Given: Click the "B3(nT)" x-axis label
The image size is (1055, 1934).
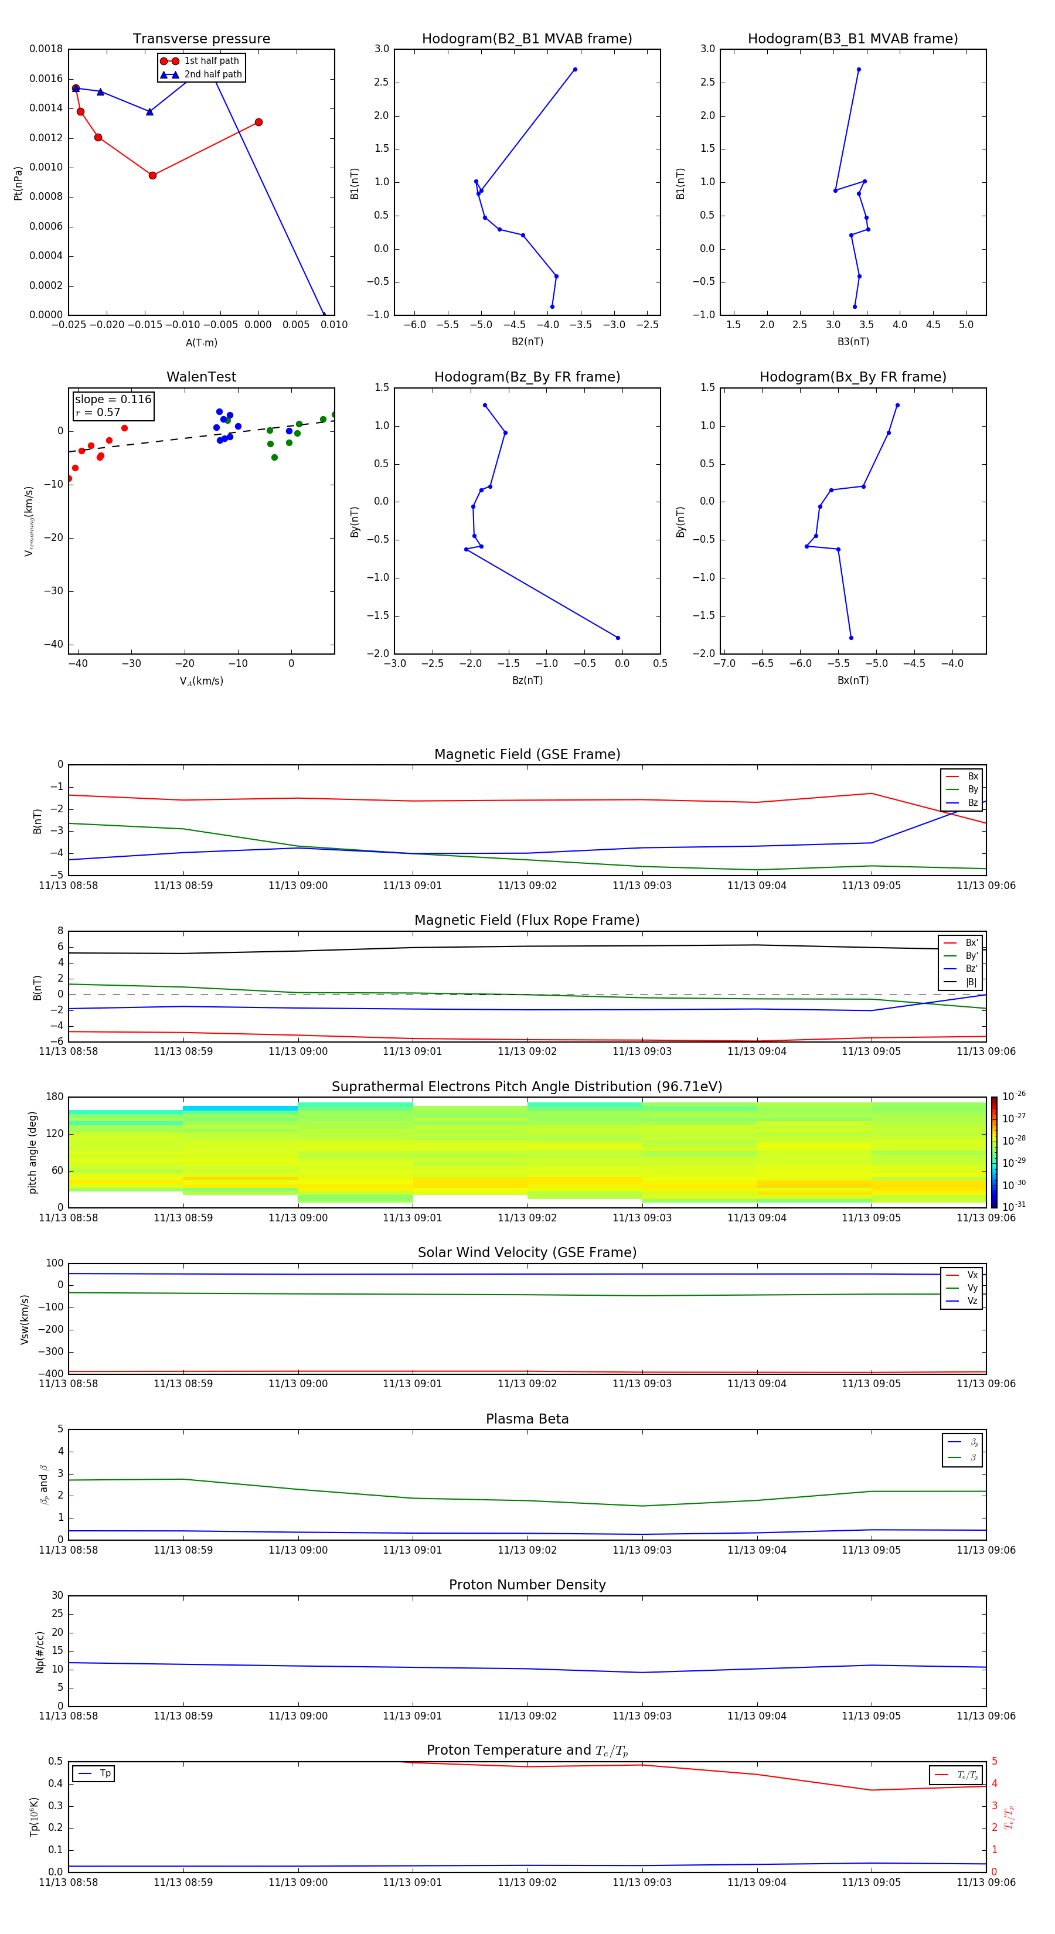Looking at the screenshot, I should (x=853, y=342).
